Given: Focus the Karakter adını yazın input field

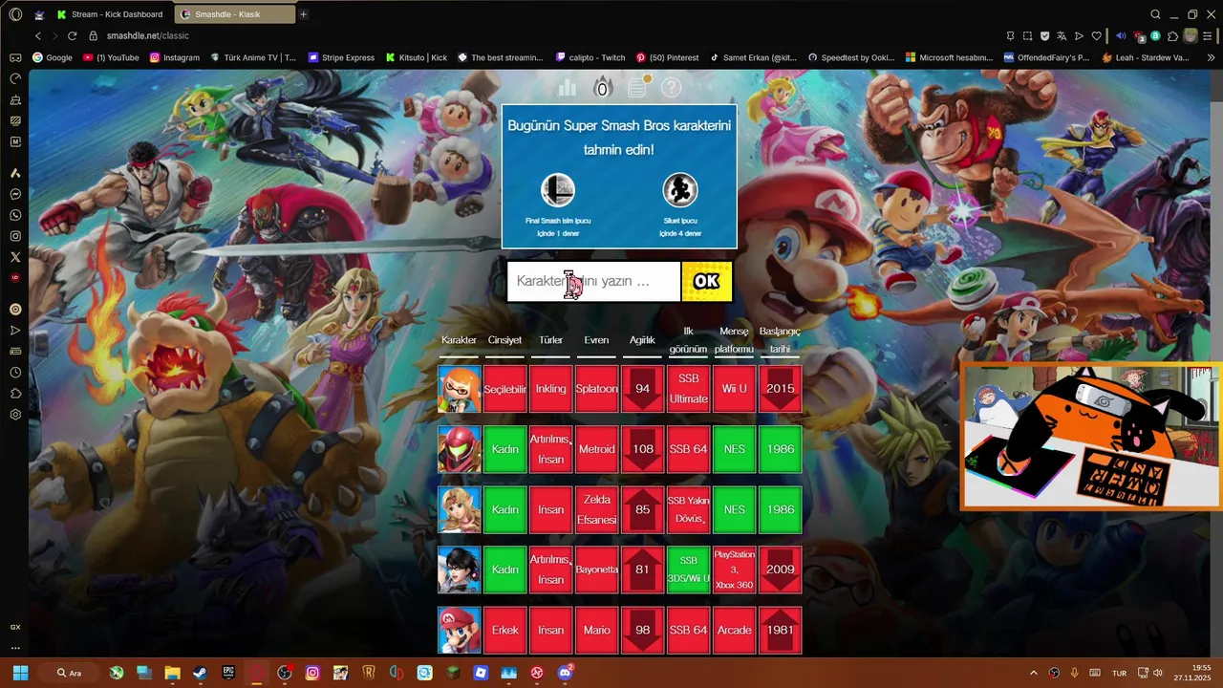Looking at the screenshot, I should click(x=593, y=282).
